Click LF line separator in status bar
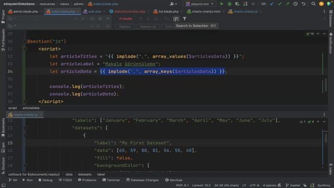334x188 pixels. tap(244, 185)
